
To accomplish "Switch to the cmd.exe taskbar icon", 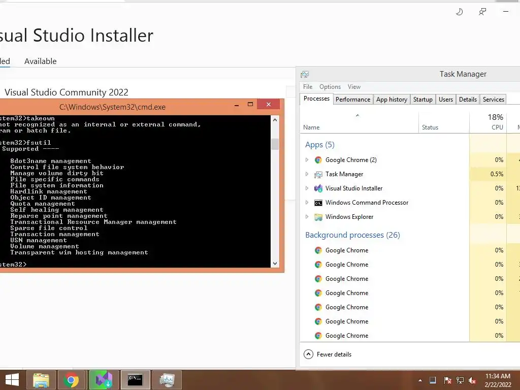I will [135, 380].
